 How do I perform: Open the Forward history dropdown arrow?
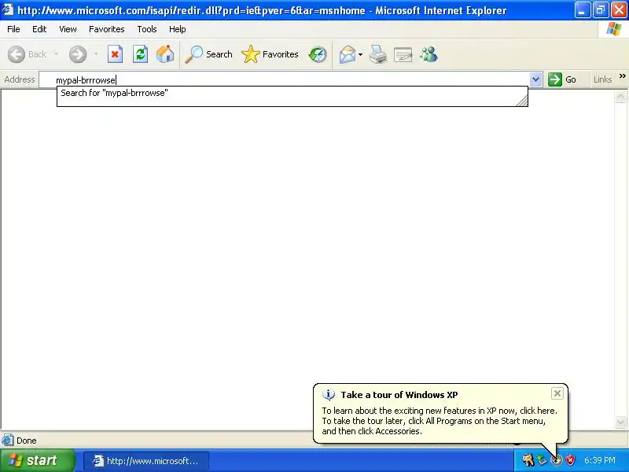click(96, 54)
